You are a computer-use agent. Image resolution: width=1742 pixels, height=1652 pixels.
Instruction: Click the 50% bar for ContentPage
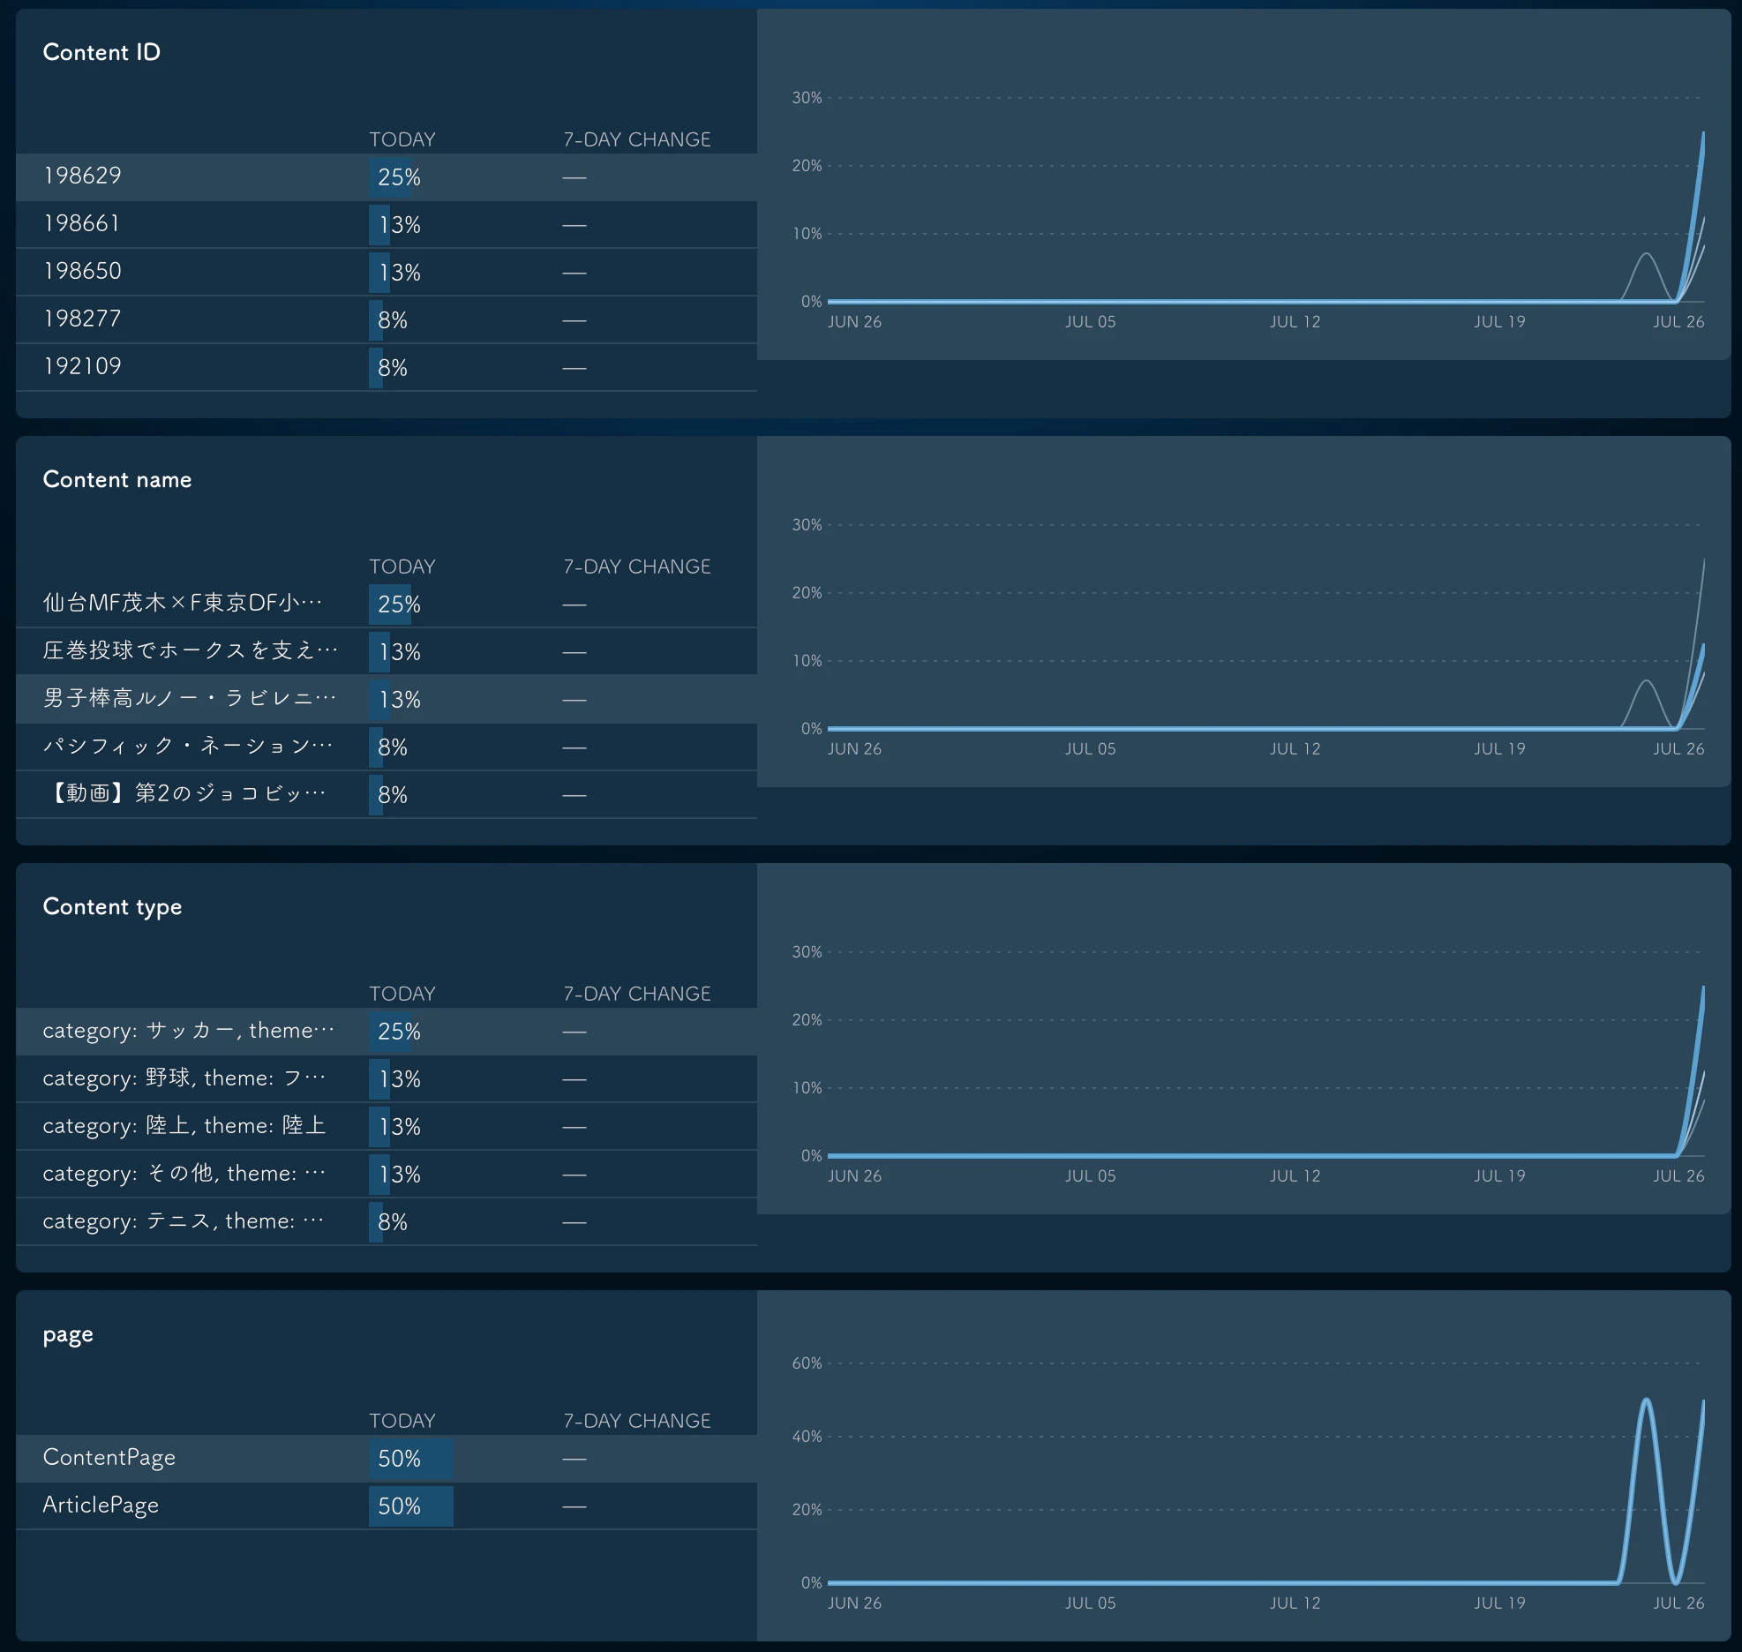tap(411, 1459)
